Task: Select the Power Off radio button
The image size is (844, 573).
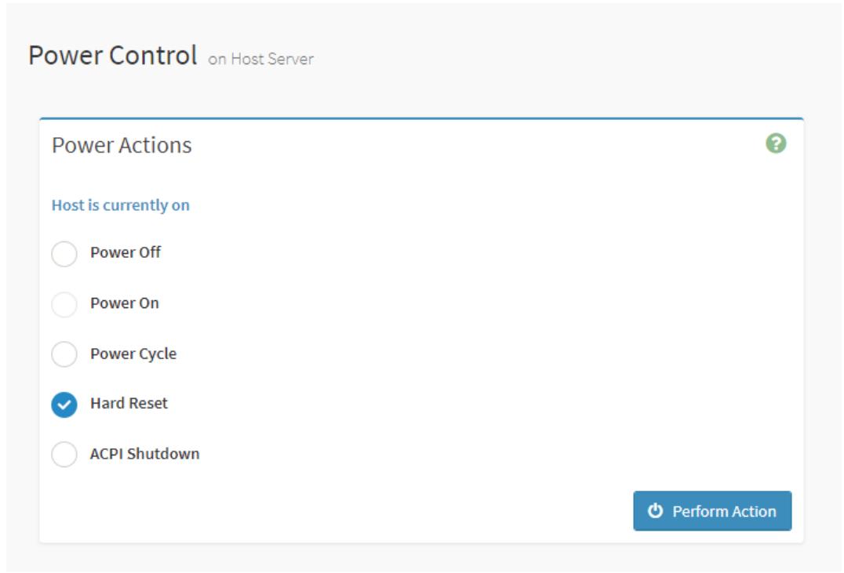Action: click(x=64, y=253)
